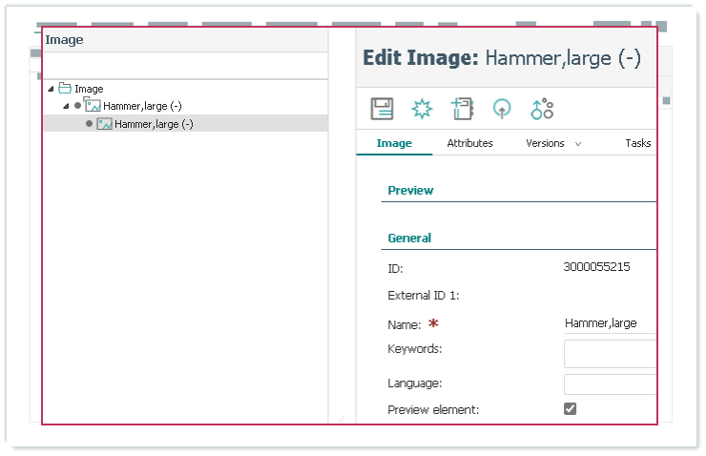Image resolution: width=706 pixels, height=456 pixels.
Task: Click the circled up-arrow toolbar icon
Action: tap(502, 109)
